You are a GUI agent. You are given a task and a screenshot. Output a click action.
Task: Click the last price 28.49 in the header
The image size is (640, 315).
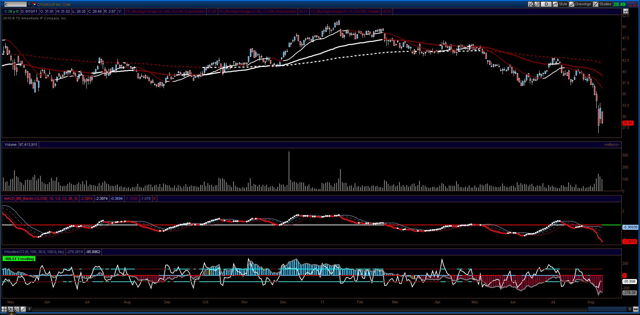click(x=619, y=4)
